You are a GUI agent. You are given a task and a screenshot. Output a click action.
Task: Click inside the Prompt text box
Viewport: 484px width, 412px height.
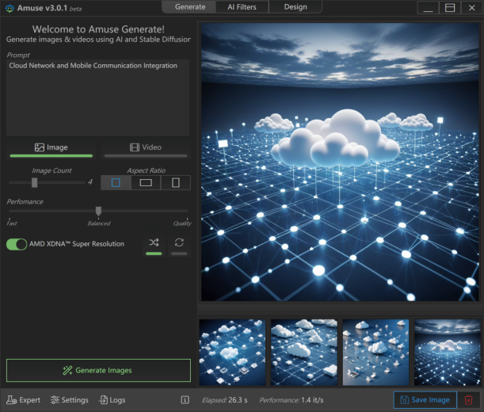point(97,99)
